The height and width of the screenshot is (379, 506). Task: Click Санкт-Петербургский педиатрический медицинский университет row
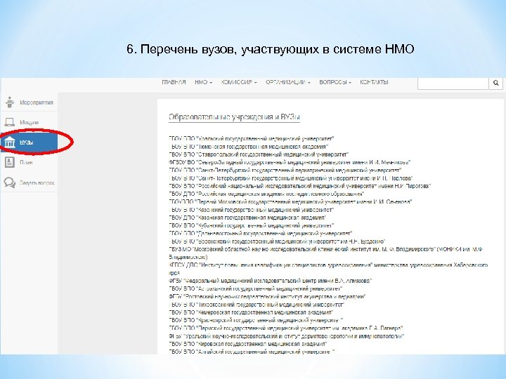(x=285, y=170)
